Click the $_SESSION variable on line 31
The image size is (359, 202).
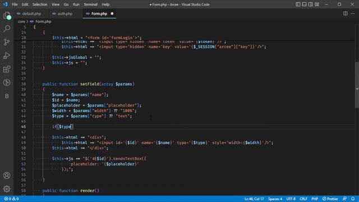pyautogui.click(x=204, y=47)
